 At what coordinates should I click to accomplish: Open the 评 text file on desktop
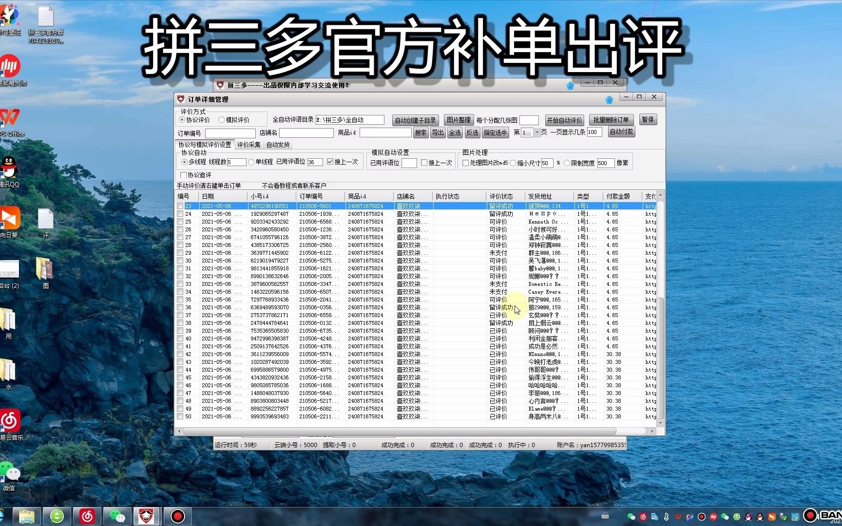coord(46,223)
